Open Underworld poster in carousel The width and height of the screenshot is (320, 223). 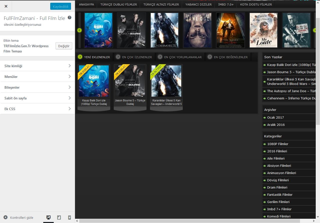(x=164, y=30)
